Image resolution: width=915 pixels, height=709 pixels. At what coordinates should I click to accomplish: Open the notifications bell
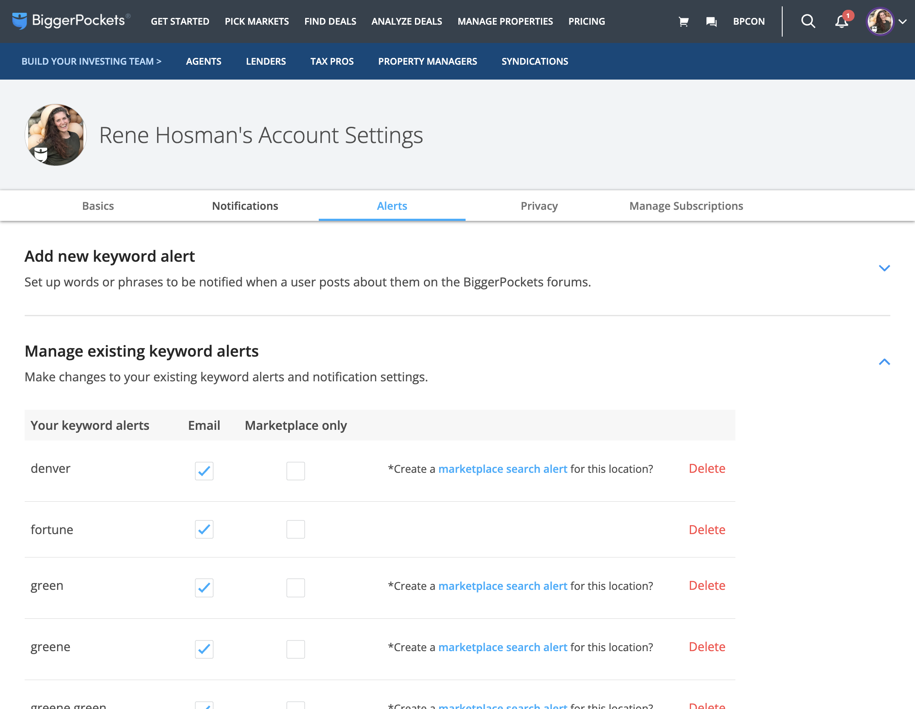point(842,21)
